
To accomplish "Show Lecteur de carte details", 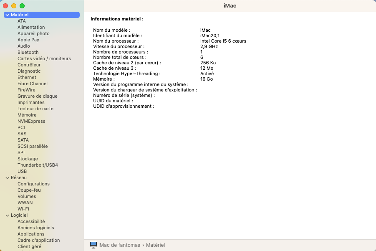I will (x=35, y=109).
